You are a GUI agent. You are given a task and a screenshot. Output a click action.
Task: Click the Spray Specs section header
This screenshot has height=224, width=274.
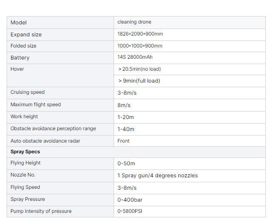pos(25,152)
